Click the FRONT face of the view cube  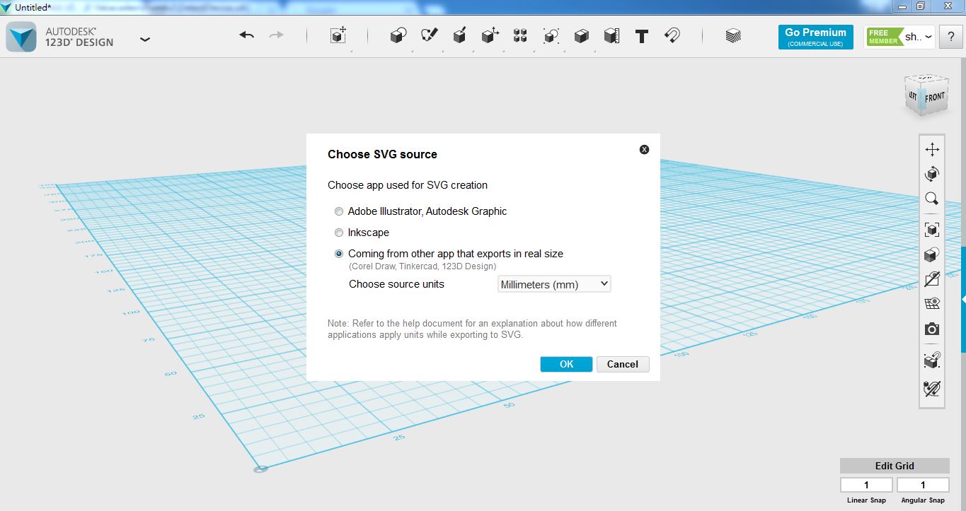click(x=935, y=97)
